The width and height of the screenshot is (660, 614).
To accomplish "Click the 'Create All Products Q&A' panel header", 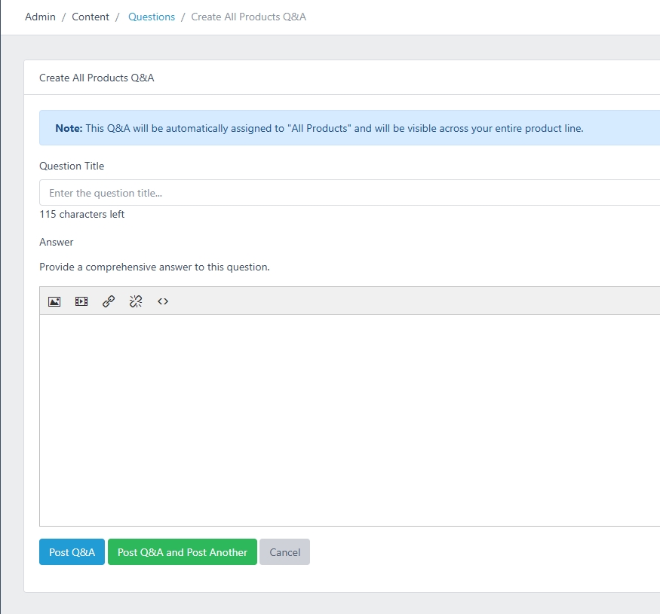I will coord(97,78).
